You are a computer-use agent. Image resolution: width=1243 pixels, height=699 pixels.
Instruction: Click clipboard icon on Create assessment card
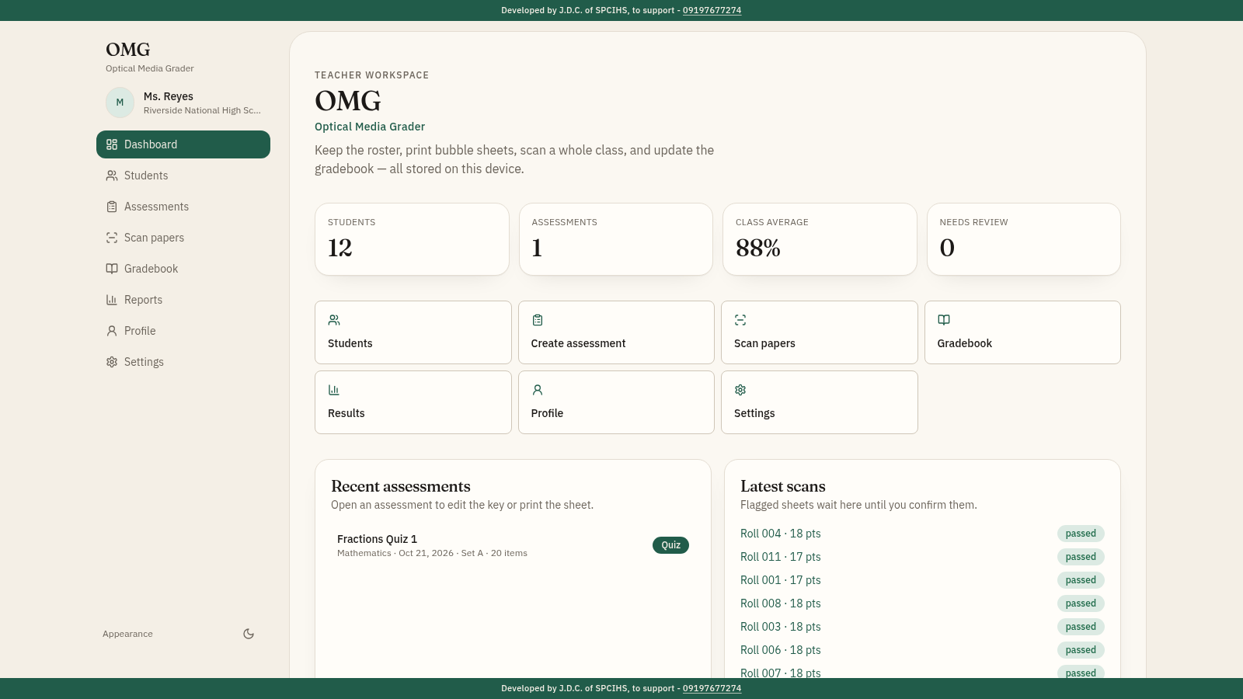point(538,320)
